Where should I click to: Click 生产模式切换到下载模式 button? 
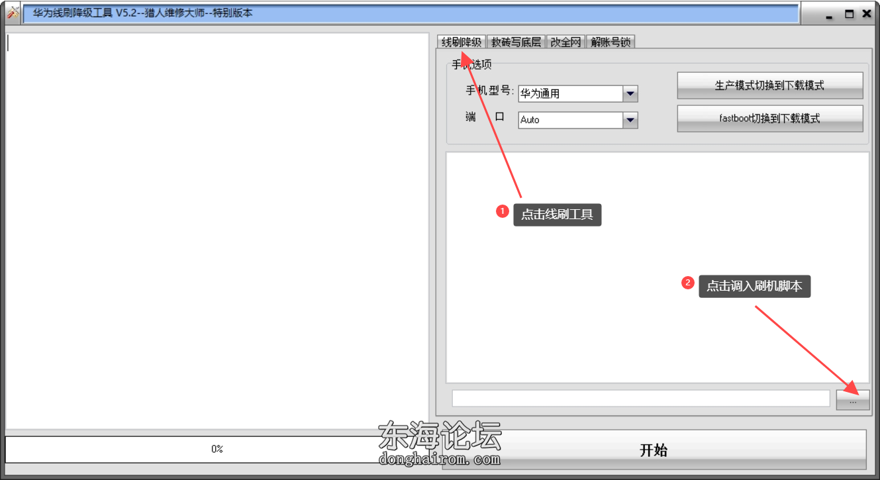770,85
